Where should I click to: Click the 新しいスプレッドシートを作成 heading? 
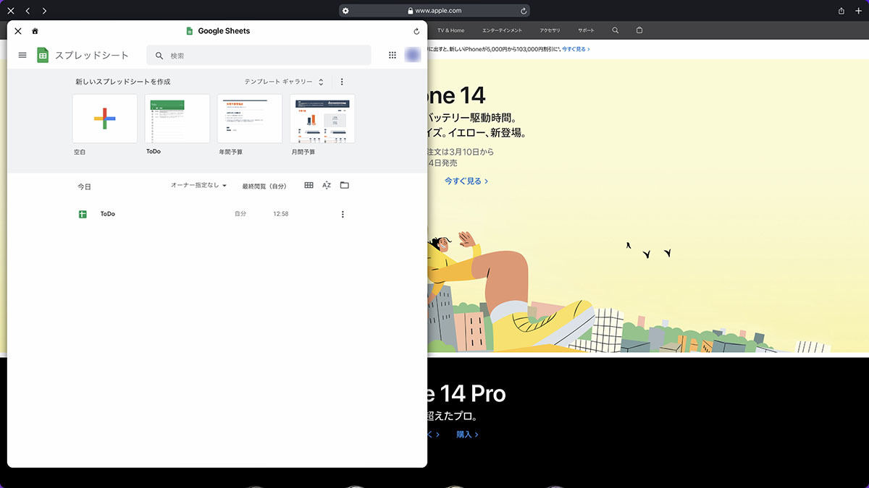click(123, 82)
